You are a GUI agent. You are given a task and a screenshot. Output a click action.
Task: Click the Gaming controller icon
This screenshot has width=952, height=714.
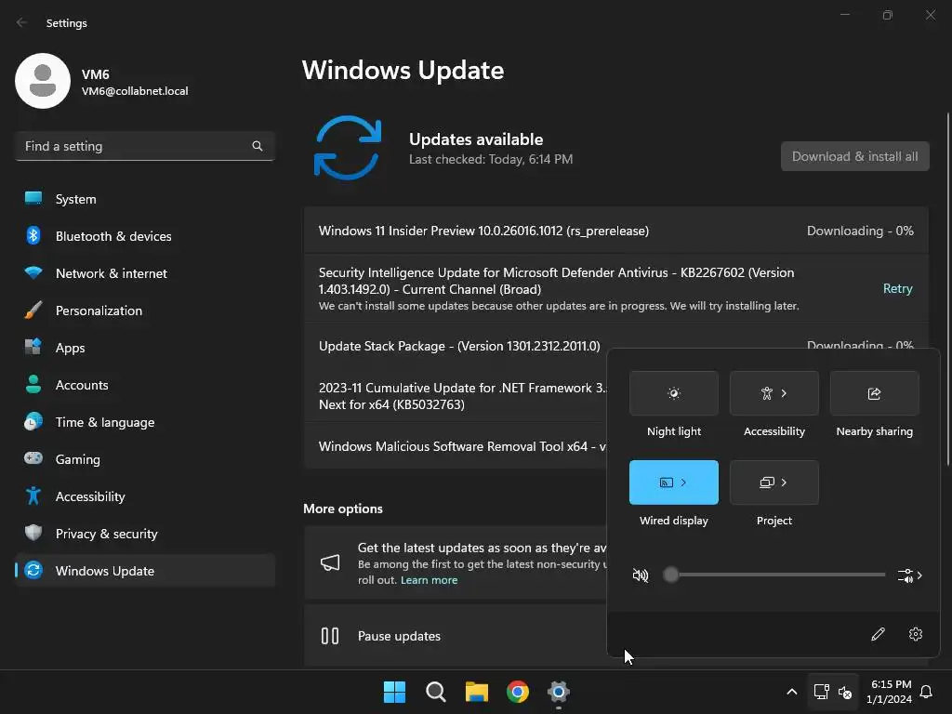pos(33,458)
